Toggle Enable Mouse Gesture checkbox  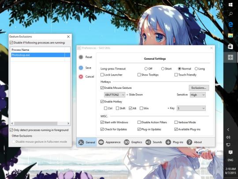coord(102,88)
